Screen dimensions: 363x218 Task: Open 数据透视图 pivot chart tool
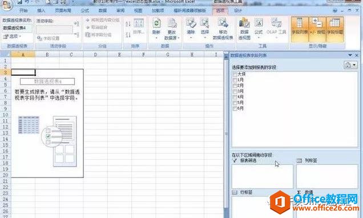tap(244, 29)
